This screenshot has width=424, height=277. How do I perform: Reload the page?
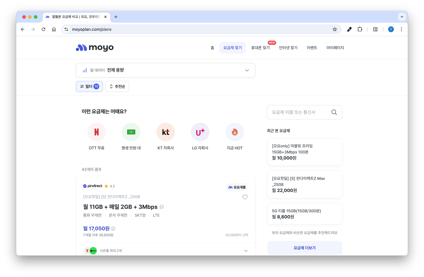tap(43, 29)
